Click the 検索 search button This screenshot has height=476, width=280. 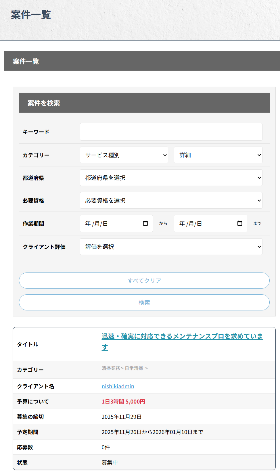pyautogui.click(x=144, y=302)
